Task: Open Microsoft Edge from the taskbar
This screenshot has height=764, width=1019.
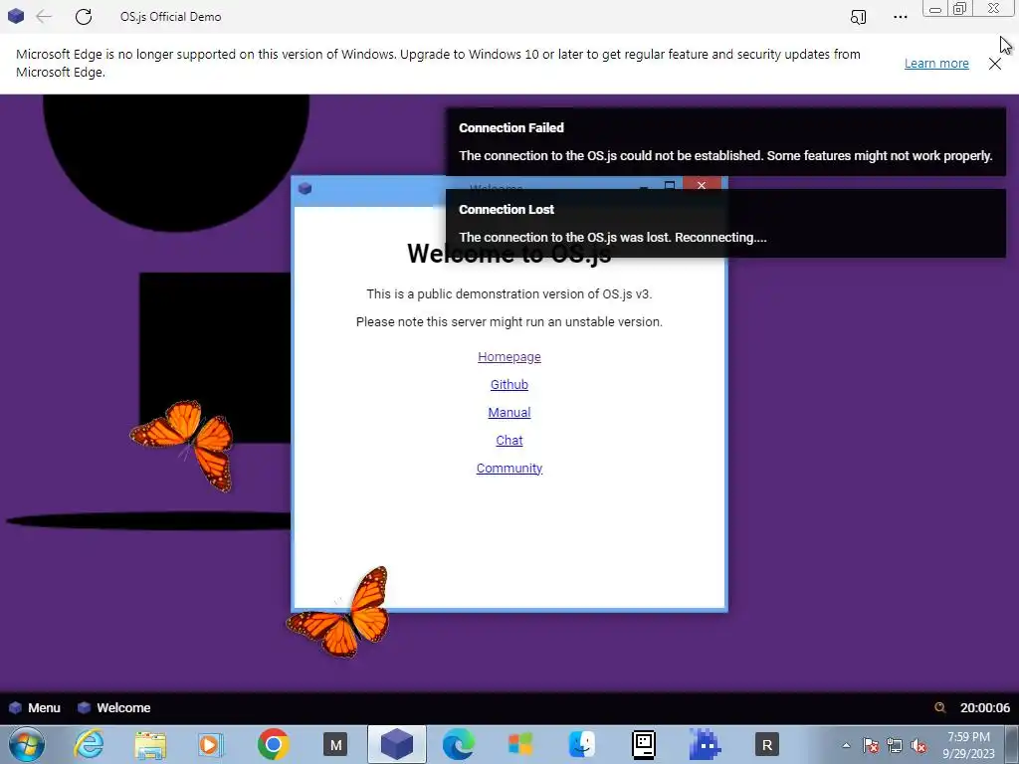Action: [458, 744]
